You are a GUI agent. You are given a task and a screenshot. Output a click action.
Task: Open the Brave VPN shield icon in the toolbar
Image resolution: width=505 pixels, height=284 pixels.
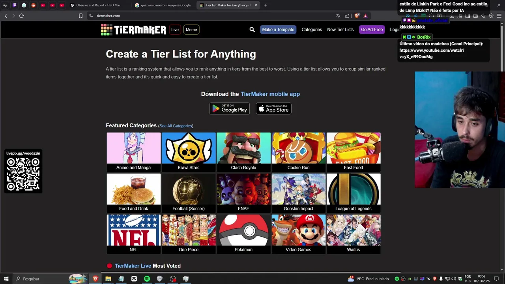(491, 16)
